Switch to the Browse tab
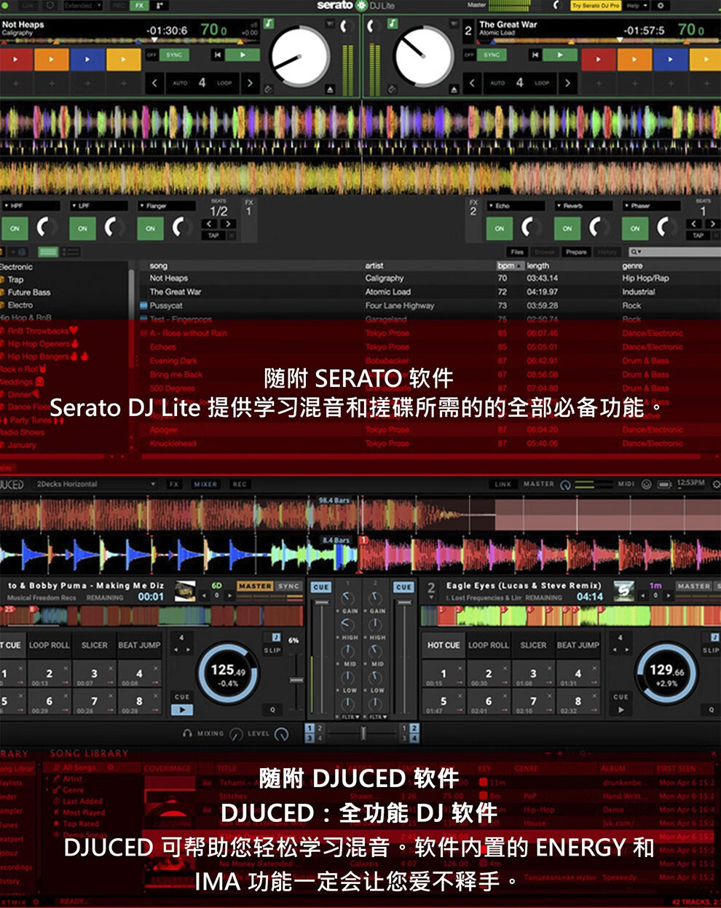721x908 pixels. pos(545,251)
